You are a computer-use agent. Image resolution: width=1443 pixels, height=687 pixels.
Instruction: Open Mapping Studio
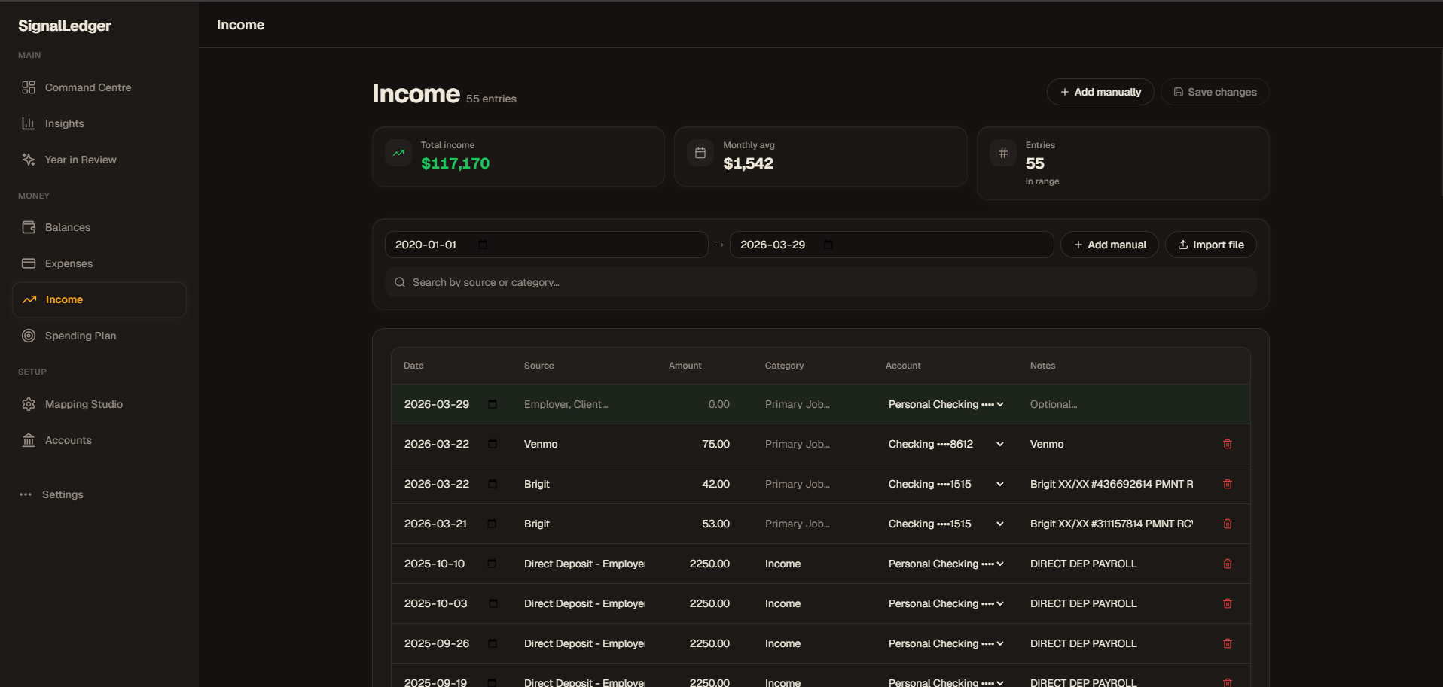coord(99,404)
